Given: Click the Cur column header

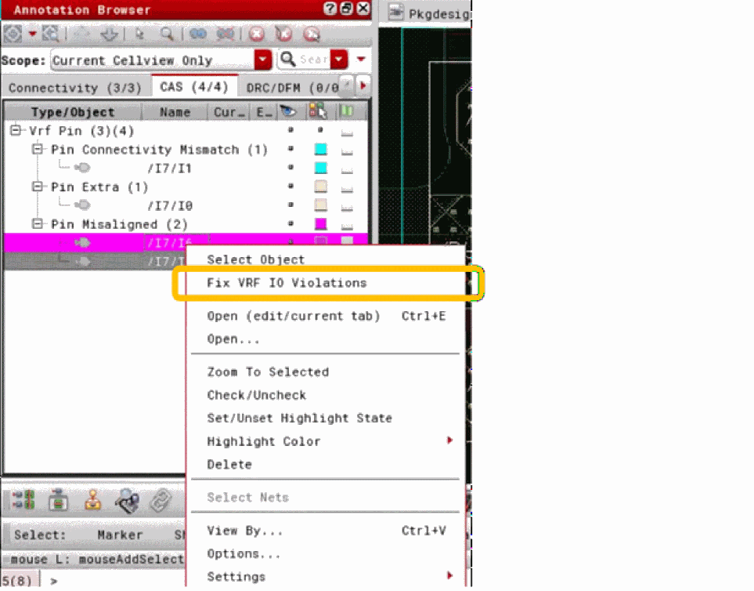Looking at the screenshot, I should [x=229, y=112].
